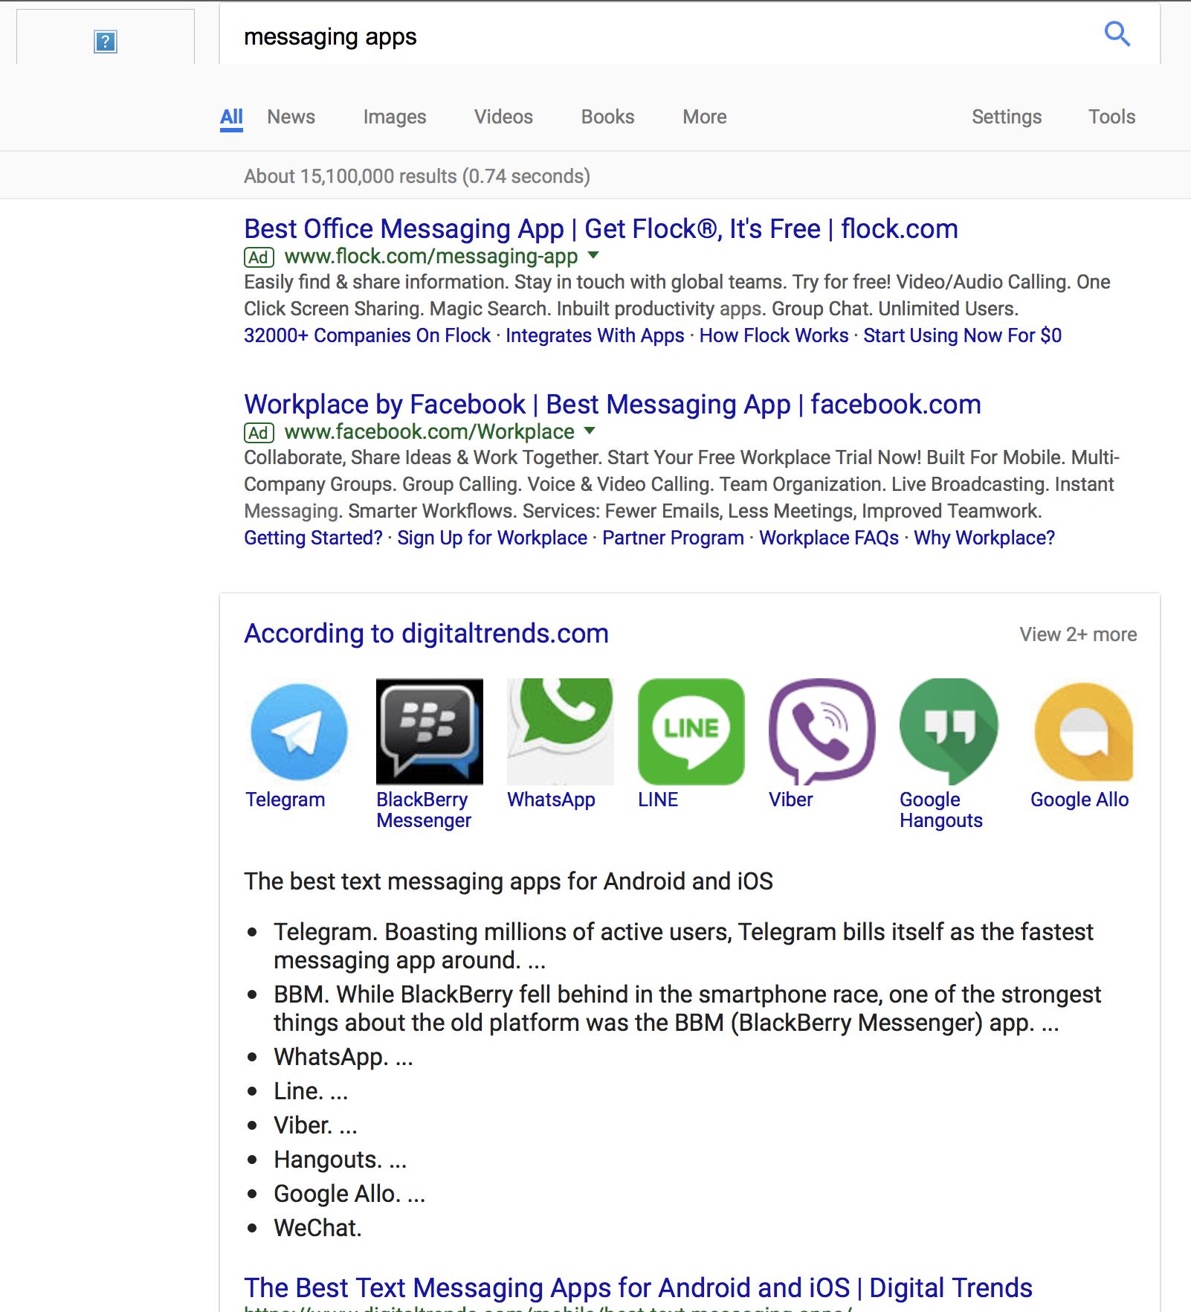
Task: Switch to the Videos tab
Action: 503,117
